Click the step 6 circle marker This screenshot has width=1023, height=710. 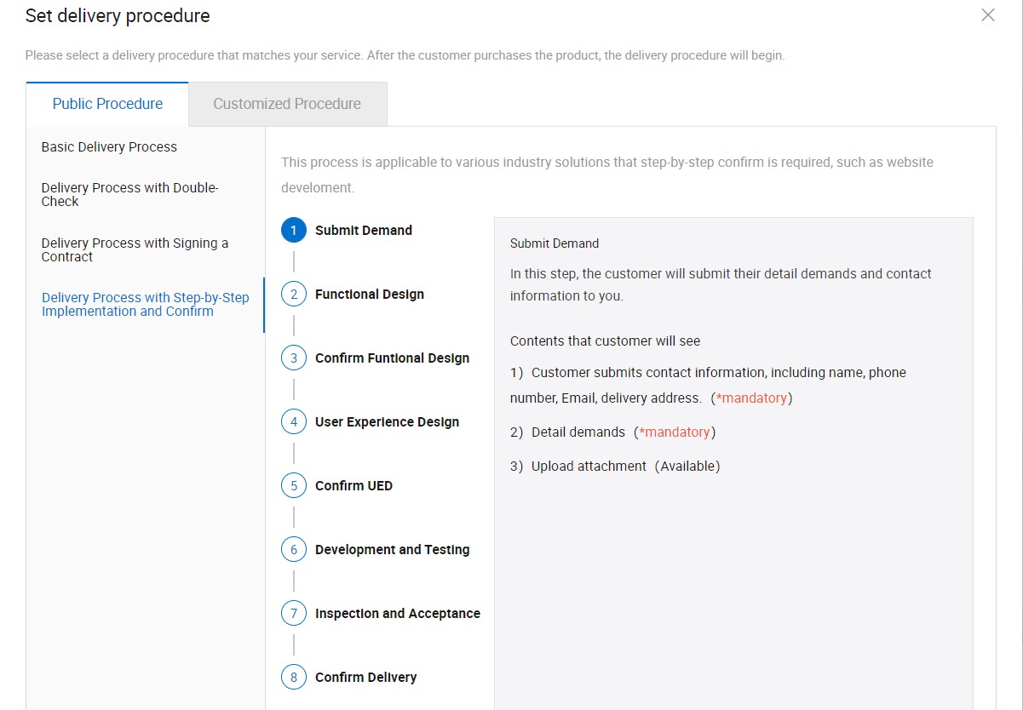pos(294,550)
